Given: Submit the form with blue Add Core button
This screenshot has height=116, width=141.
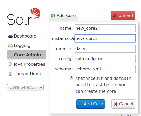Looking at the screenshot, I should click(91, 104).
